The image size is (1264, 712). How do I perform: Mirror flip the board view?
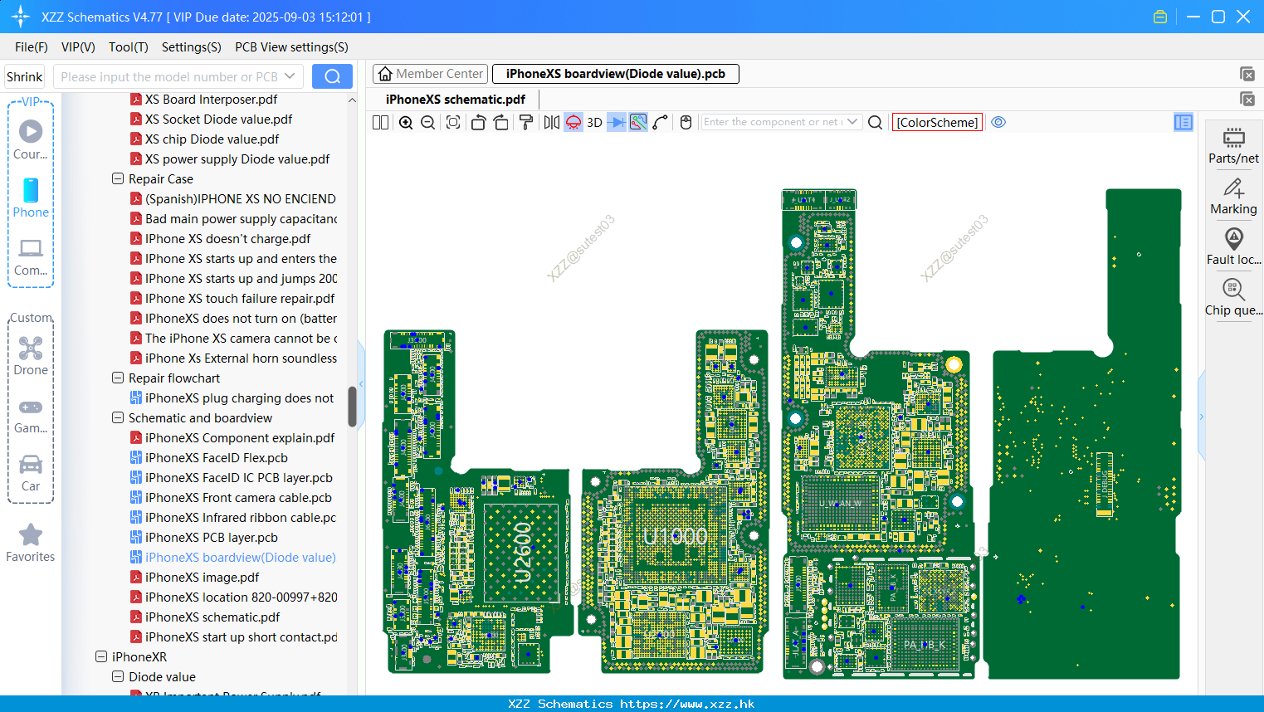point(552,122)
